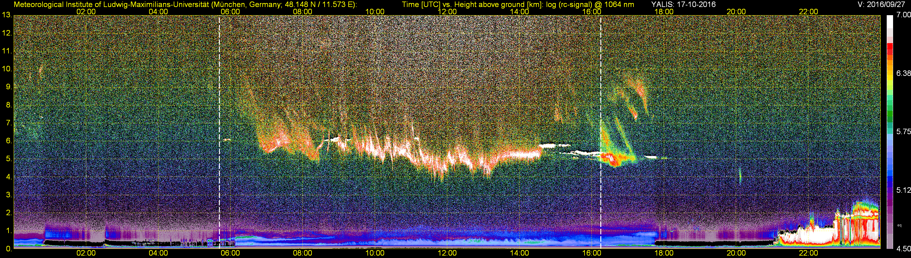Click the white dashed vertical marker before 06:00
911x258 pixels.
click(219, 132)
